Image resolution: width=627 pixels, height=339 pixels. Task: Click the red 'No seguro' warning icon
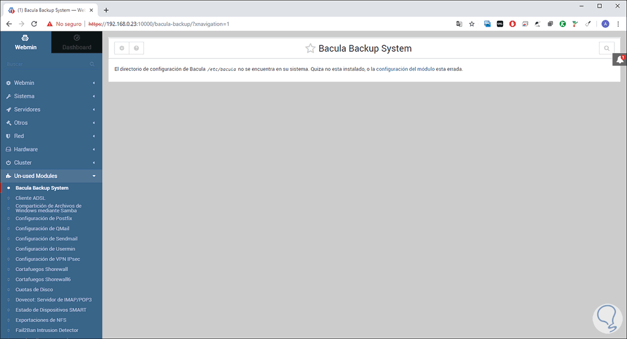(x=50, y=24)
